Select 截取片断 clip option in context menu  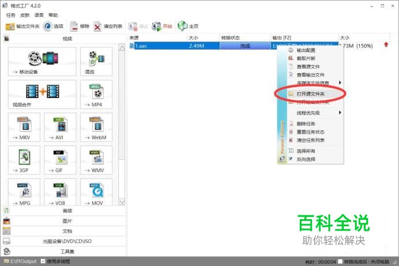point(315,58)
